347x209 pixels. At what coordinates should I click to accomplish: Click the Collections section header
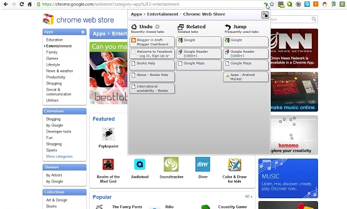click(x=64, y=192)
